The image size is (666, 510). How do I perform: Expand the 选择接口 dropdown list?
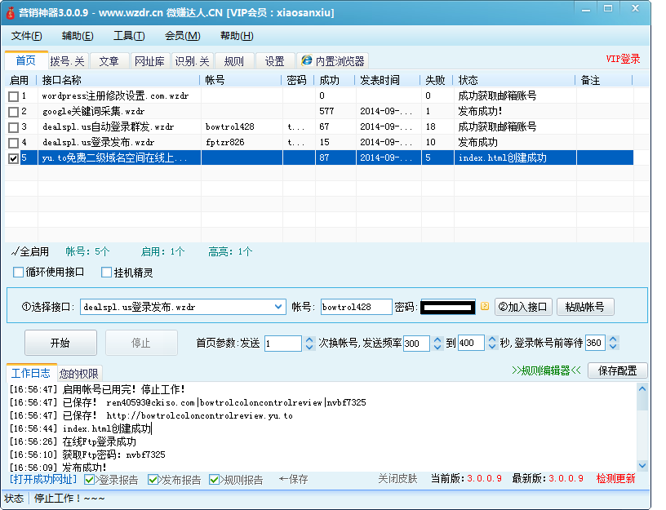coord(277,307)
